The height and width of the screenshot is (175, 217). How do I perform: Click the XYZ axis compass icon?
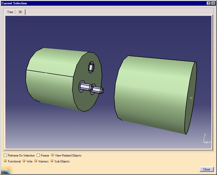[x=207, y=139]
